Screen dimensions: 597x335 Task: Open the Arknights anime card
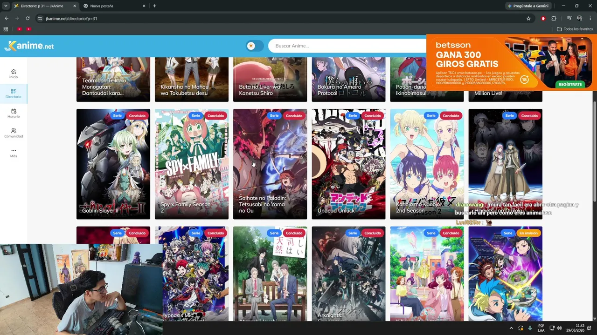point(348,274)
